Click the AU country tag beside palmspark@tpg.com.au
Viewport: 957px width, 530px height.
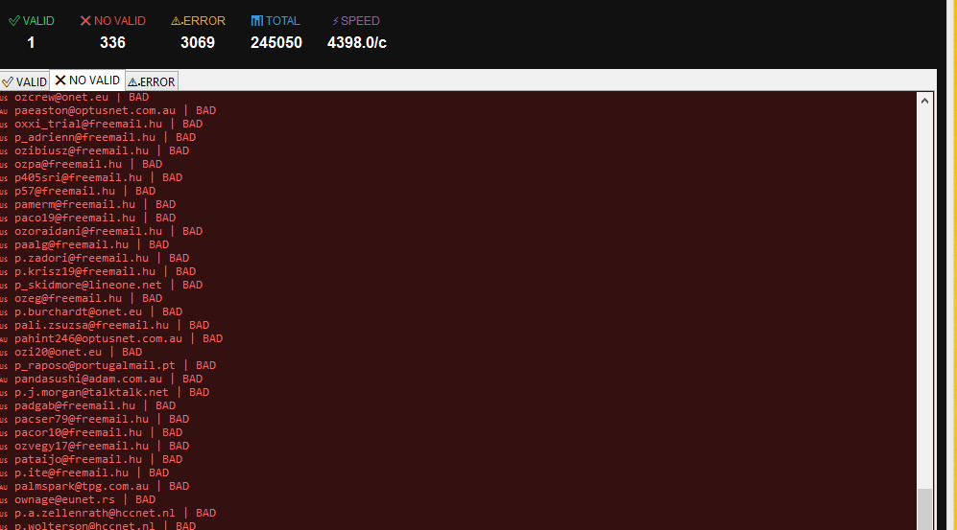coord(4,487)
